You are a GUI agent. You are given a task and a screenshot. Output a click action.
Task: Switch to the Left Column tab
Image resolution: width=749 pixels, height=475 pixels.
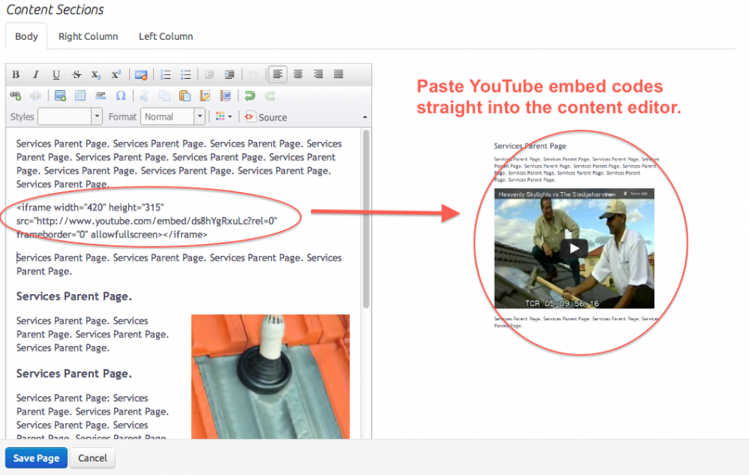coord(166,37)
